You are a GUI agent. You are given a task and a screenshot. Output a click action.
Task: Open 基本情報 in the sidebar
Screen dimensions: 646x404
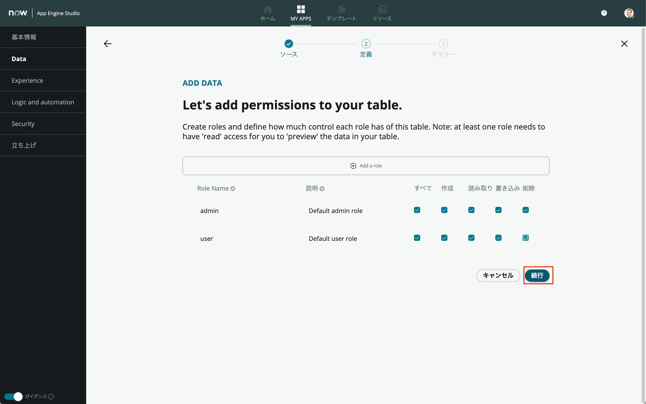43,37
